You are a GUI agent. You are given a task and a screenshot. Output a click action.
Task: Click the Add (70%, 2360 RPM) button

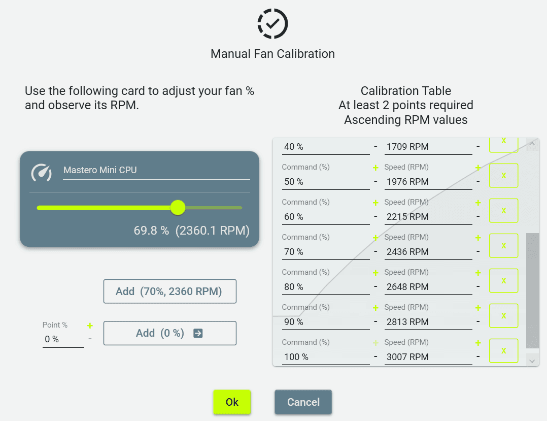click(170, 291)
